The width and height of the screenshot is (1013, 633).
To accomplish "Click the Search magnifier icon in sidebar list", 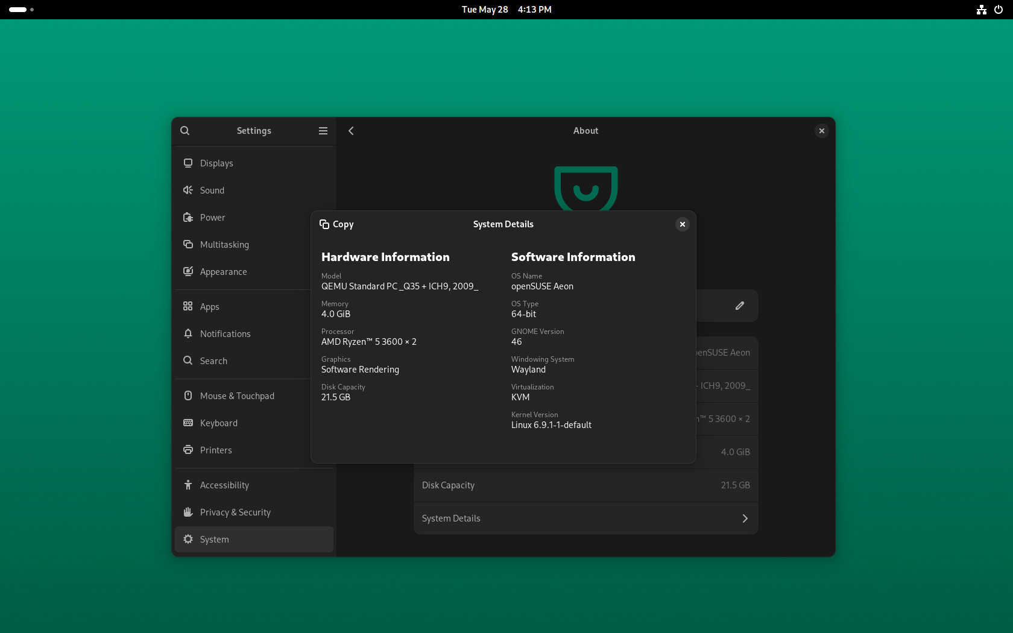I will coord(188,361).
